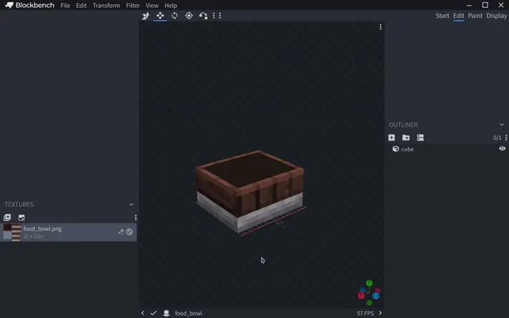Switch to the Edit mode tab
The width and height of the screenshot is (509, 318).
(x=458, y=16)
